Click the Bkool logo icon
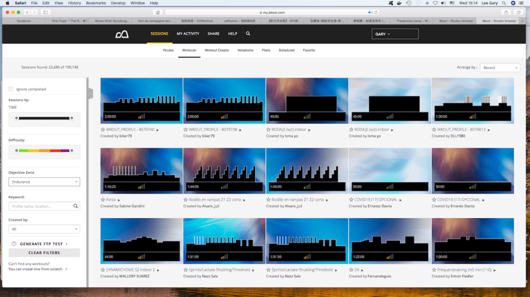The height and width of the screenshot is (297, 530). pyautogui.click(x=122, y=34)
